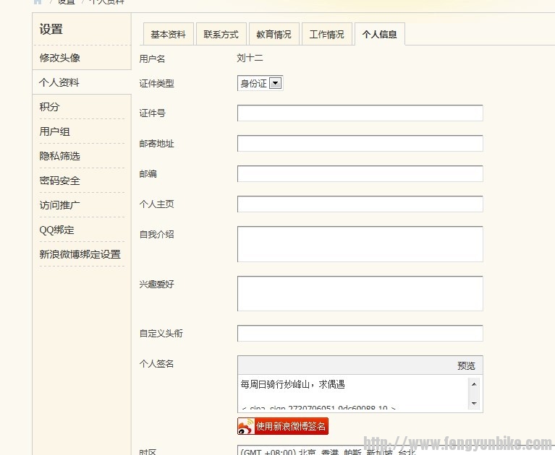Screen dimensions: 555x455
Task: Open the 工作情况 tab
Action: pyautogui.click(x=327, y=34)
